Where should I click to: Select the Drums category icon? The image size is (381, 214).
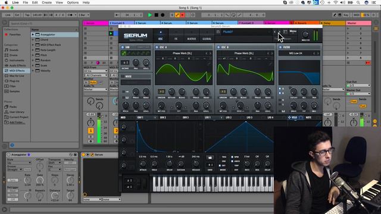(x=7, y=55)
